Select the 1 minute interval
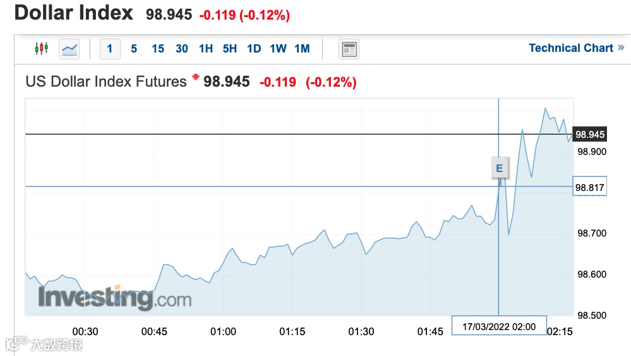Screen dimensions: 631x356 pos(110,49)
